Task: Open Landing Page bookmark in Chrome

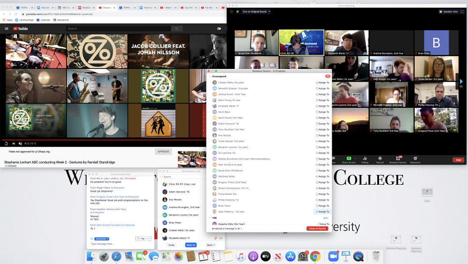Action: [x=24, y=20]
